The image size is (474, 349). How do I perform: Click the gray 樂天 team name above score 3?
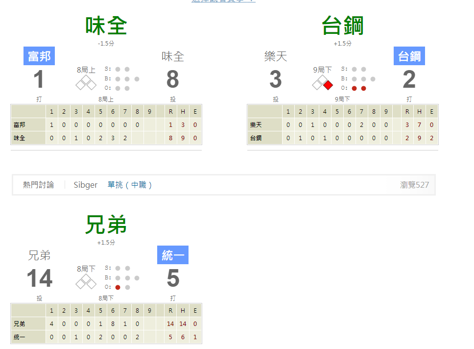tap(276, 56)
